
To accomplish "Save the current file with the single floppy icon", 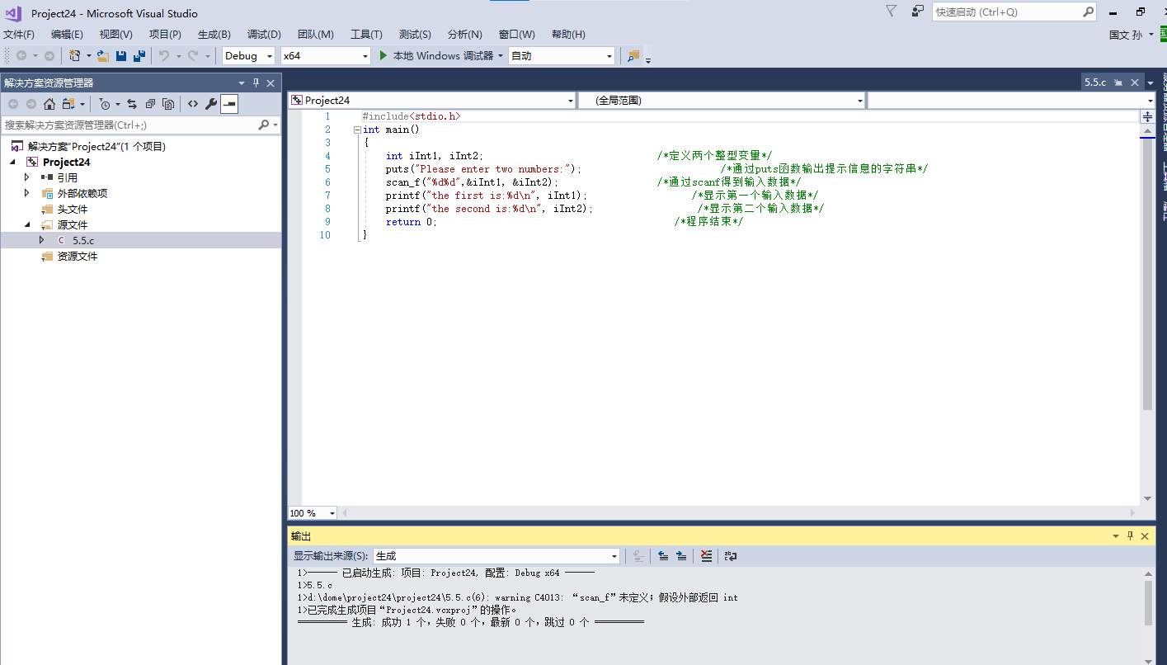I will tap(121, 56).
